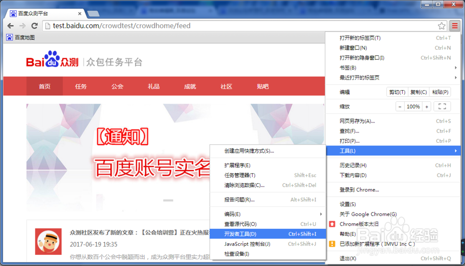Open the highlighted 开发者工具(D) item

(268, 234)
